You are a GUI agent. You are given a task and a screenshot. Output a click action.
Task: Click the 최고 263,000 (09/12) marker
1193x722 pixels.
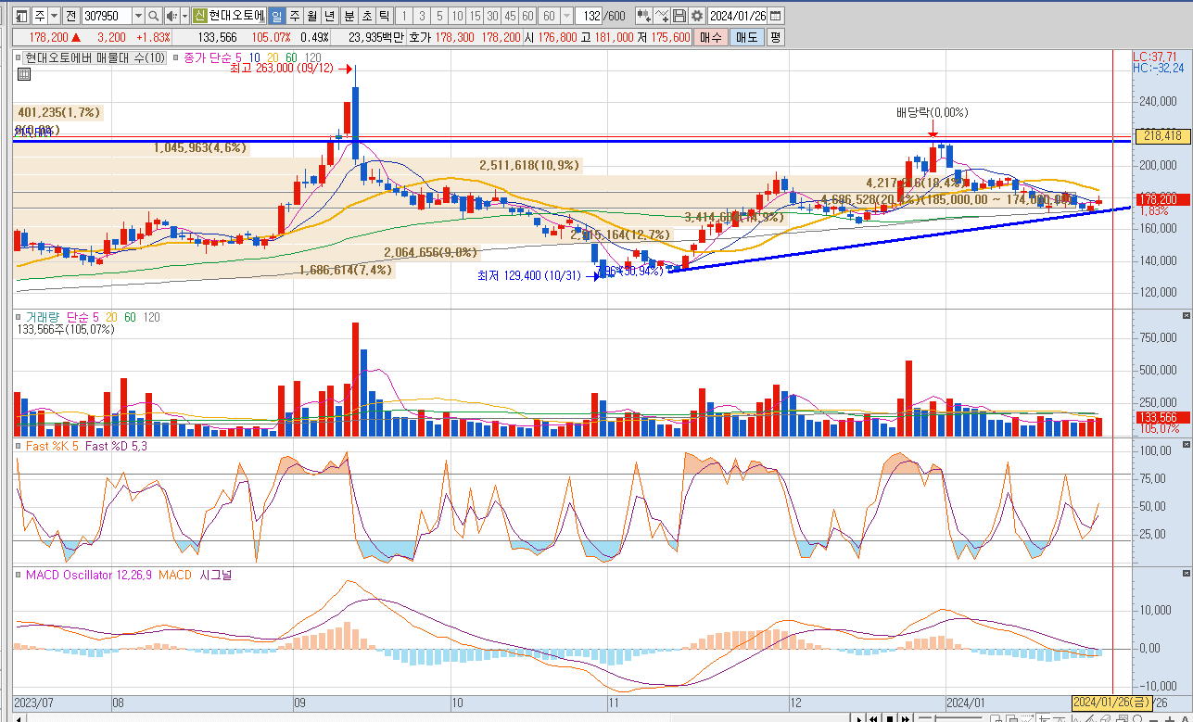283,68
